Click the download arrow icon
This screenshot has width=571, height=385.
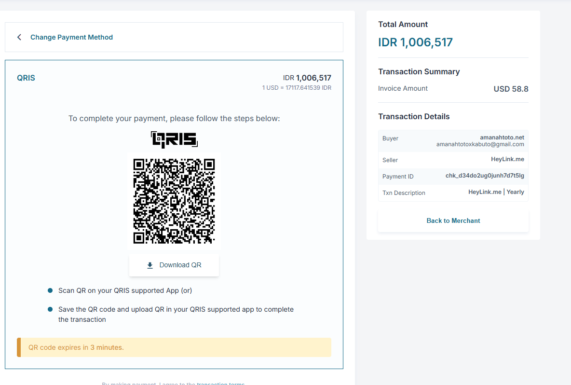(150, 265)
